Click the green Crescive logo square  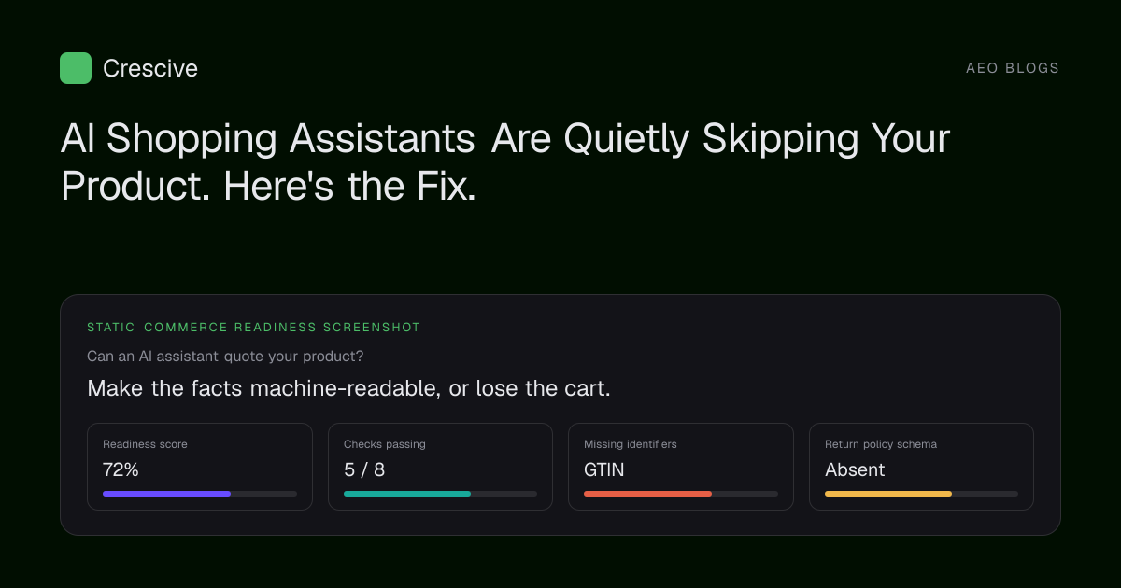tap(76, 68)
